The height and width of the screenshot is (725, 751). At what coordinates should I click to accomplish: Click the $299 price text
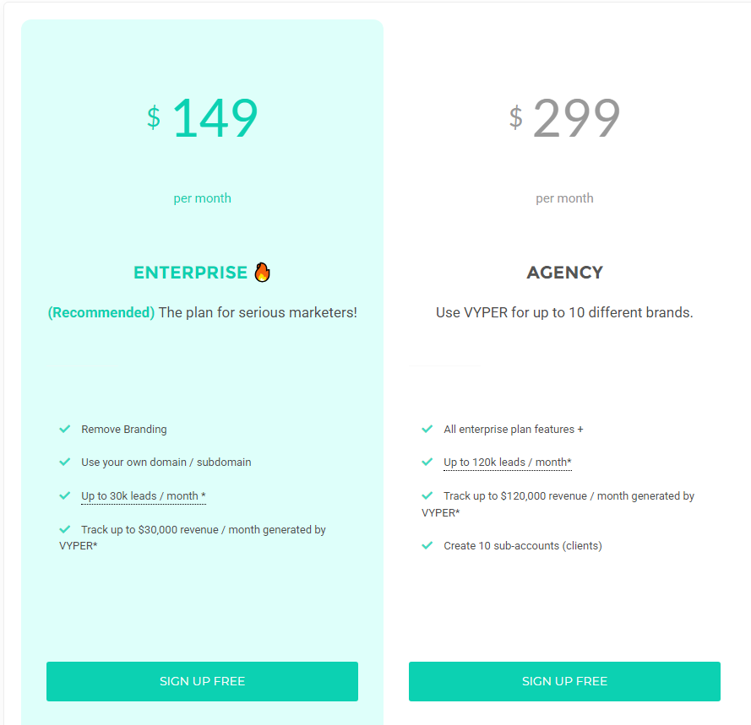click(x=564, y=117)
